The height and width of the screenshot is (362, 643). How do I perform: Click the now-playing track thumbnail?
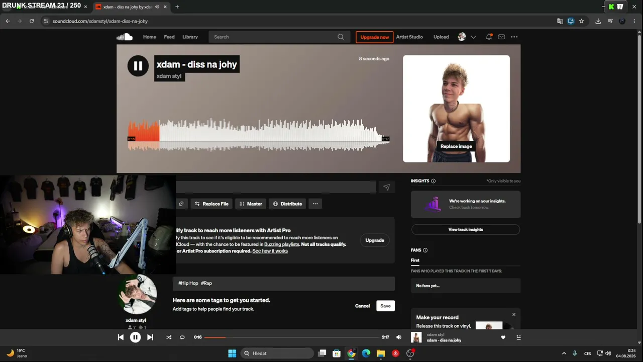(416, 337)
